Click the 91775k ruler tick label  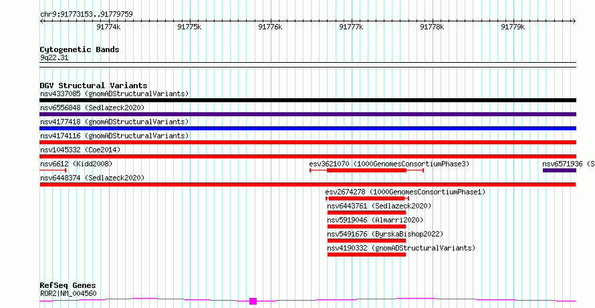pos(189,27)
